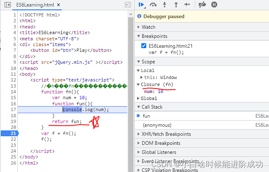Click the Step into next function icon

(165, 5)
